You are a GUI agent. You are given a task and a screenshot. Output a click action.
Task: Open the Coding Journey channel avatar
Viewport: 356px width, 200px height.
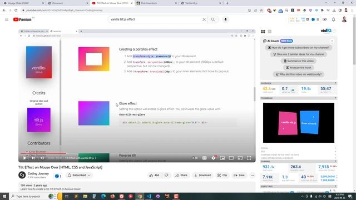pyautogui.click(x=22, y=175)
